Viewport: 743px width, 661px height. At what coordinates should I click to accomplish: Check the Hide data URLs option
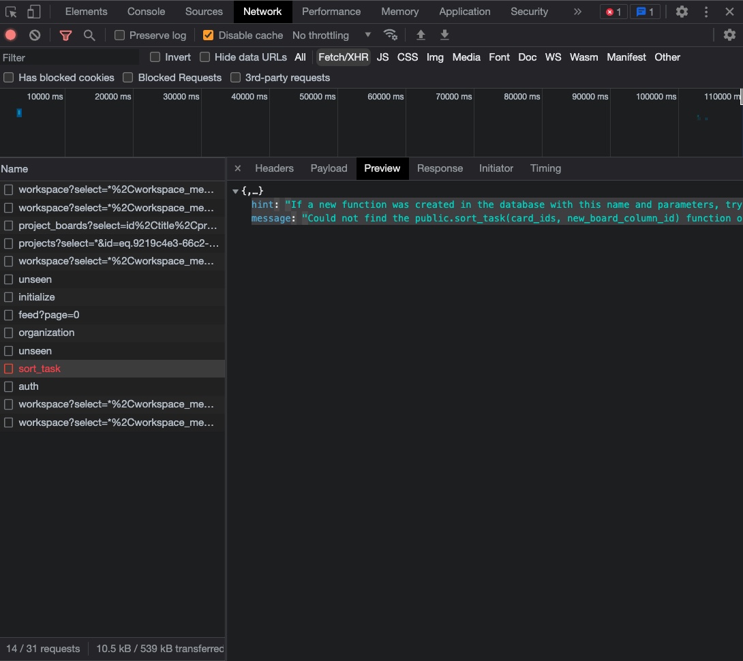coord(204,57)
